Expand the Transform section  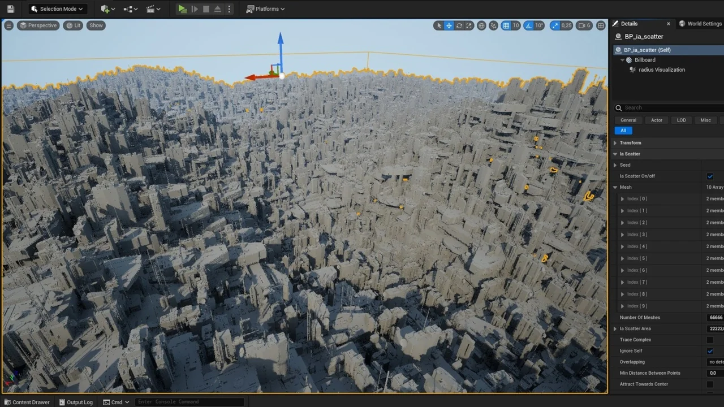(615, 143)
